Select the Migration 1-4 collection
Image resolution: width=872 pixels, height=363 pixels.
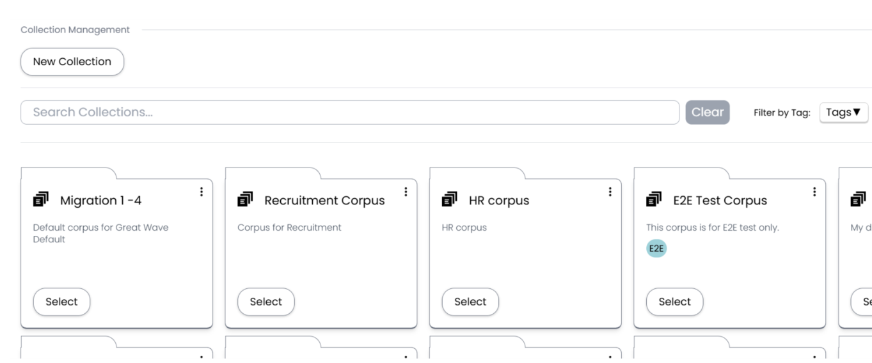click(x=61, y=302)
